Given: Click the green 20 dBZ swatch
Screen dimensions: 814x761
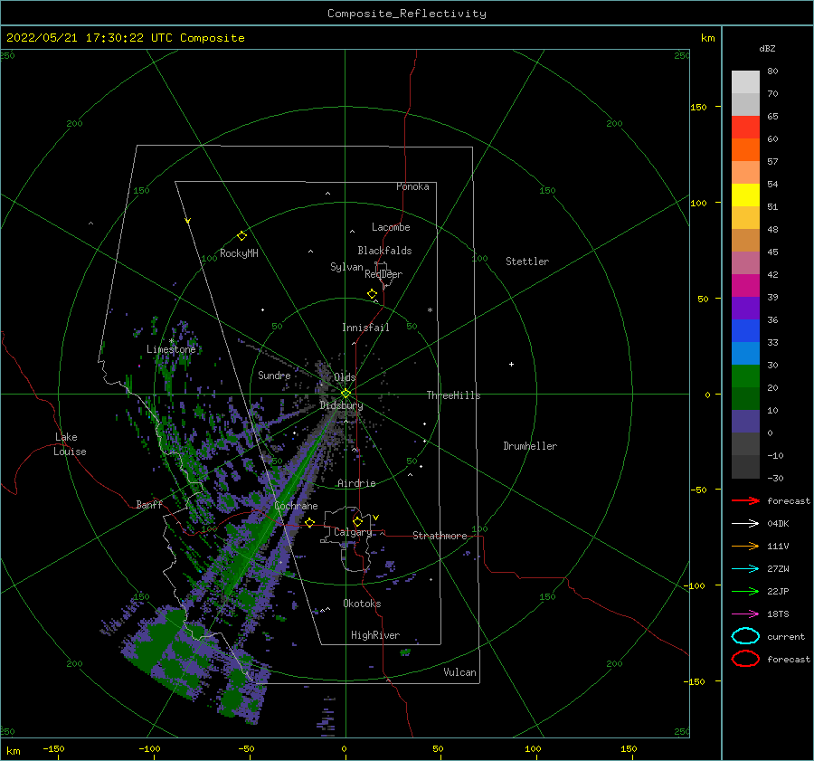Looking at the screenshot, I should (745, 376).
